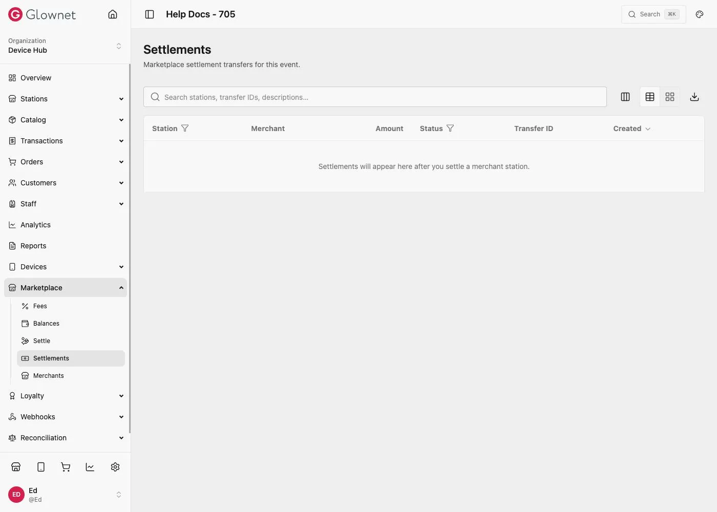Select Settlements in sidebar
Image resolution: width=717 pixels, height=512 pixels.
click(71, 358)
